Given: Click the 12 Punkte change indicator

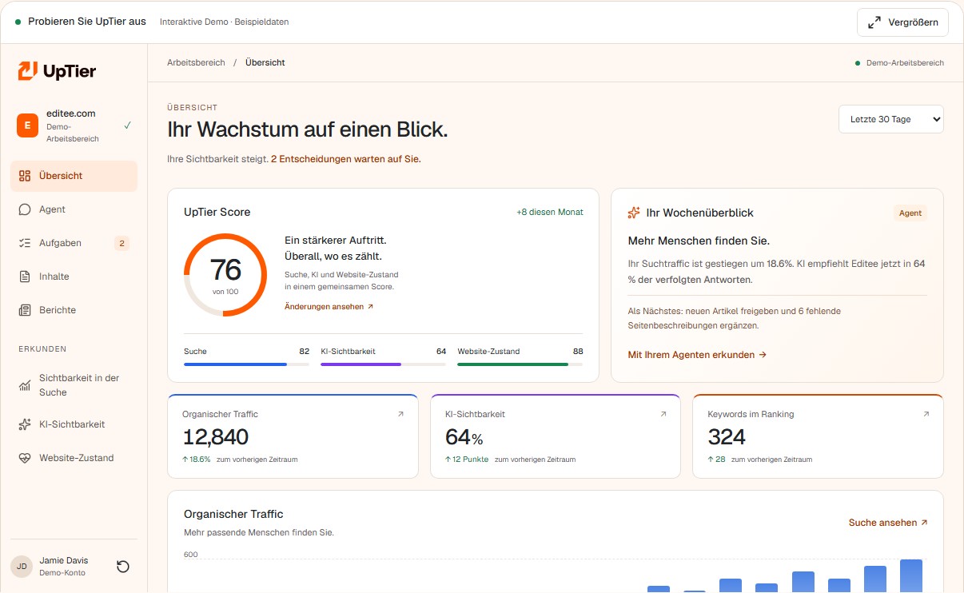Looking at the screenshot, I should click(x=465, y=460).
